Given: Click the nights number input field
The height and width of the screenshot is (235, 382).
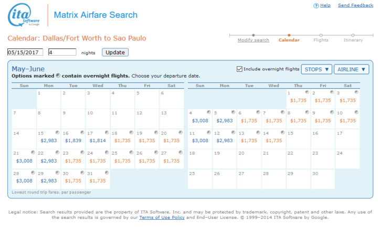Looking at the screenshot, I should pos(62,52).
